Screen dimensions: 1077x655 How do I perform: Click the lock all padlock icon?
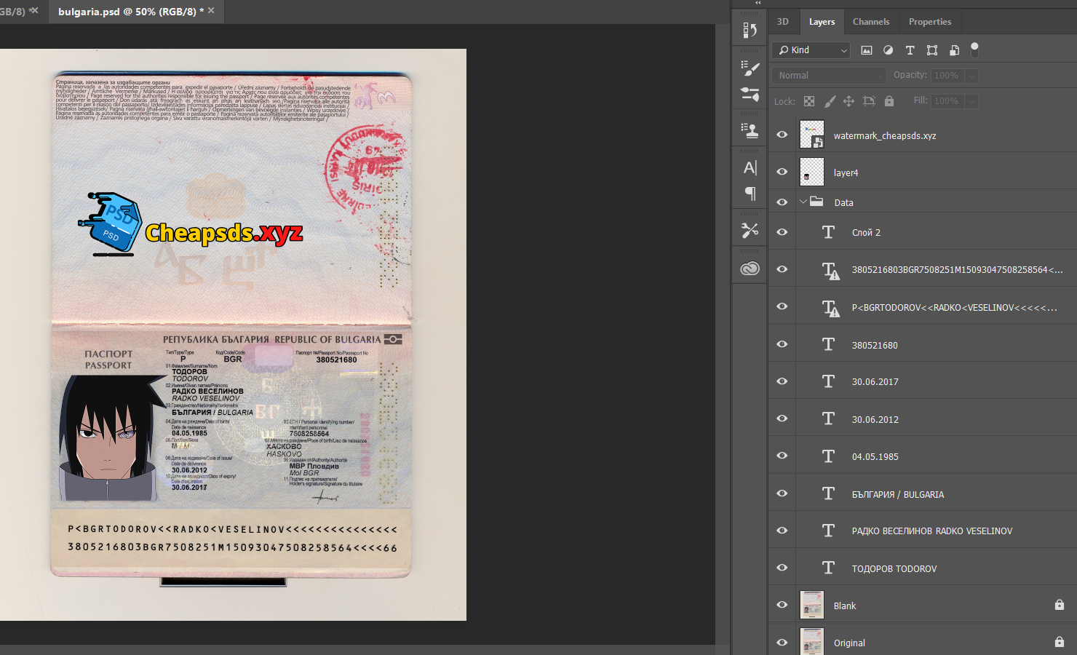tap(889, 101)
